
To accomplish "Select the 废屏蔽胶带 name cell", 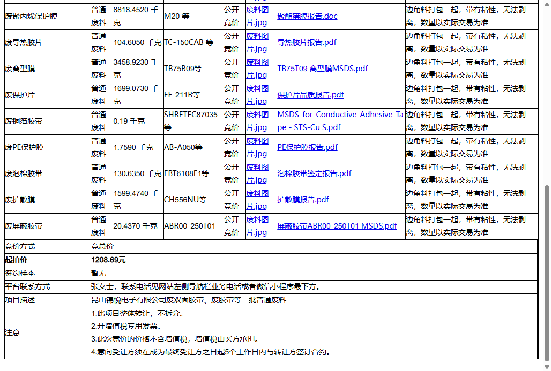I will tap(48, 226).
